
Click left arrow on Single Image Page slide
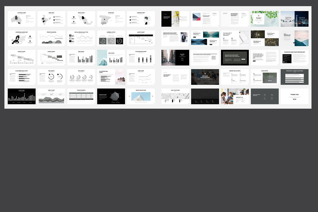[129, 96]
